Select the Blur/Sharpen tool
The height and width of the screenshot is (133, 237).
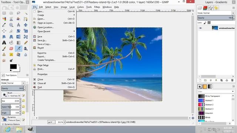click(x=26, y=54)
